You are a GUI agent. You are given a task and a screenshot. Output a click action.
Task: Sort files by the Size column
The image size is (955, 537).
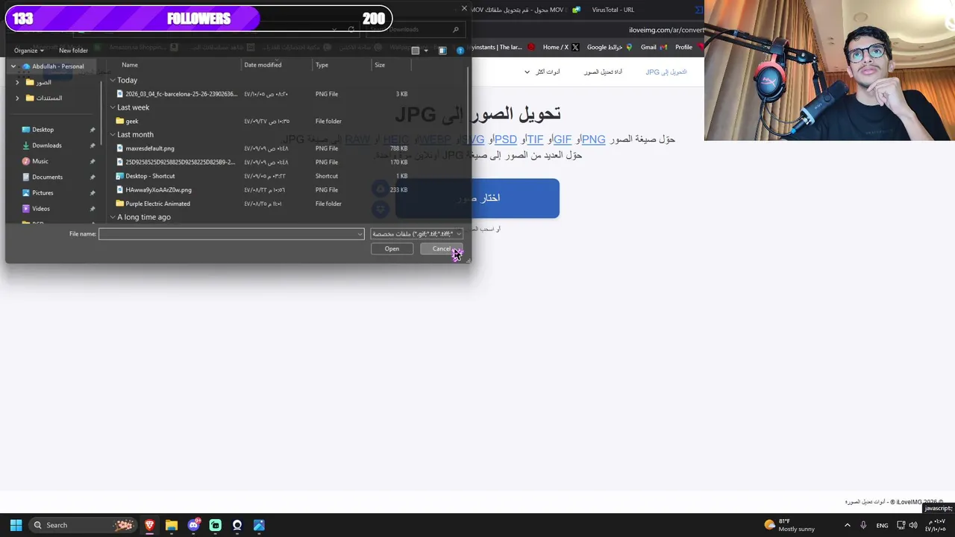(380, 65)
